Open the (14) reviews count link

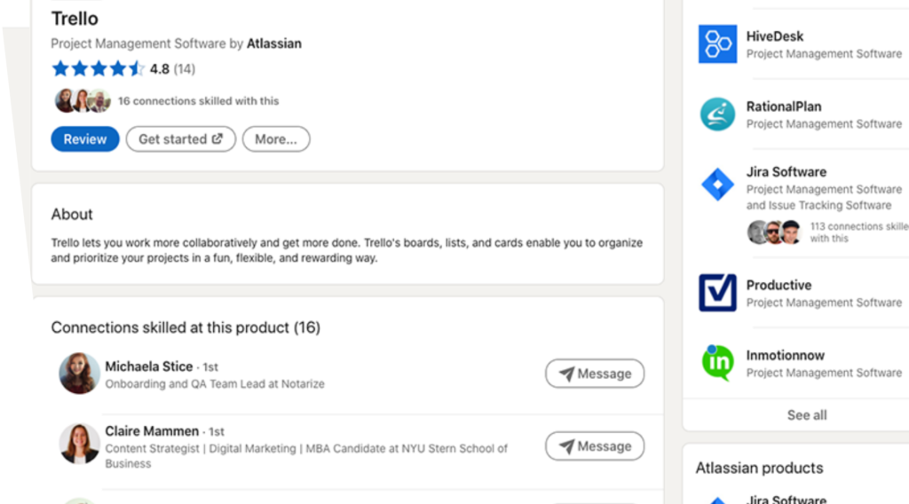tap(184, 69)
